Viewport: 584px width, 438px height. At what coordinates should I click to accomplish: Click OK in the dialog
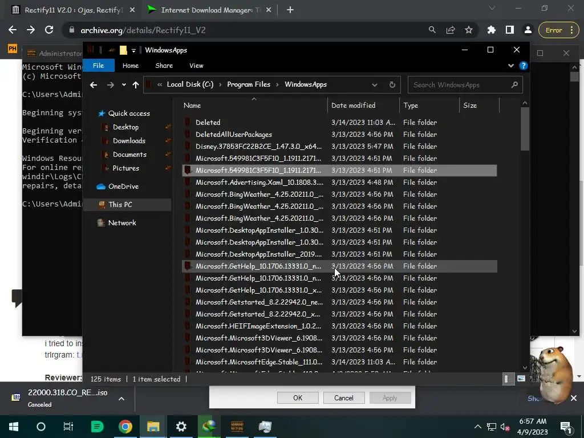coord(298,398)
